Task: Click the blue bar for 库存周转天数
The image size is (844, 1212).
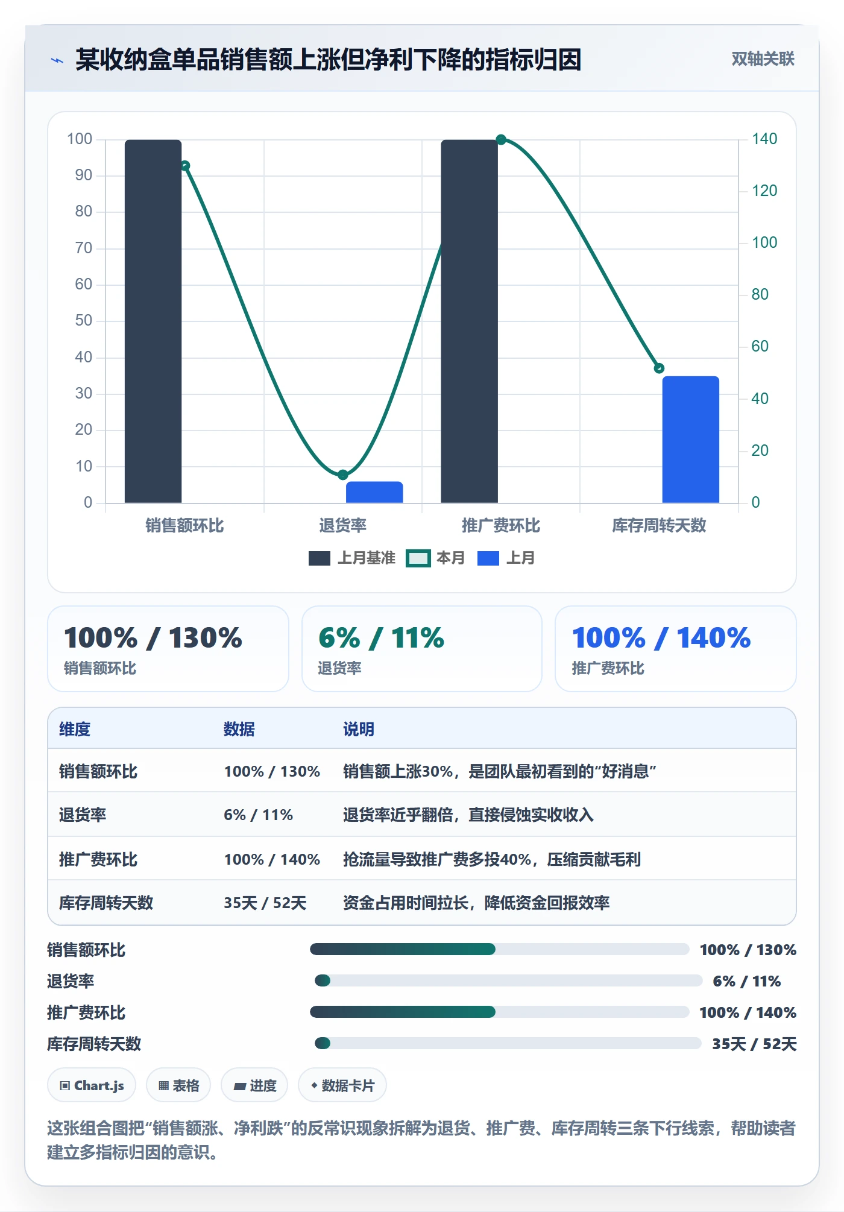Action: (691, 439)
